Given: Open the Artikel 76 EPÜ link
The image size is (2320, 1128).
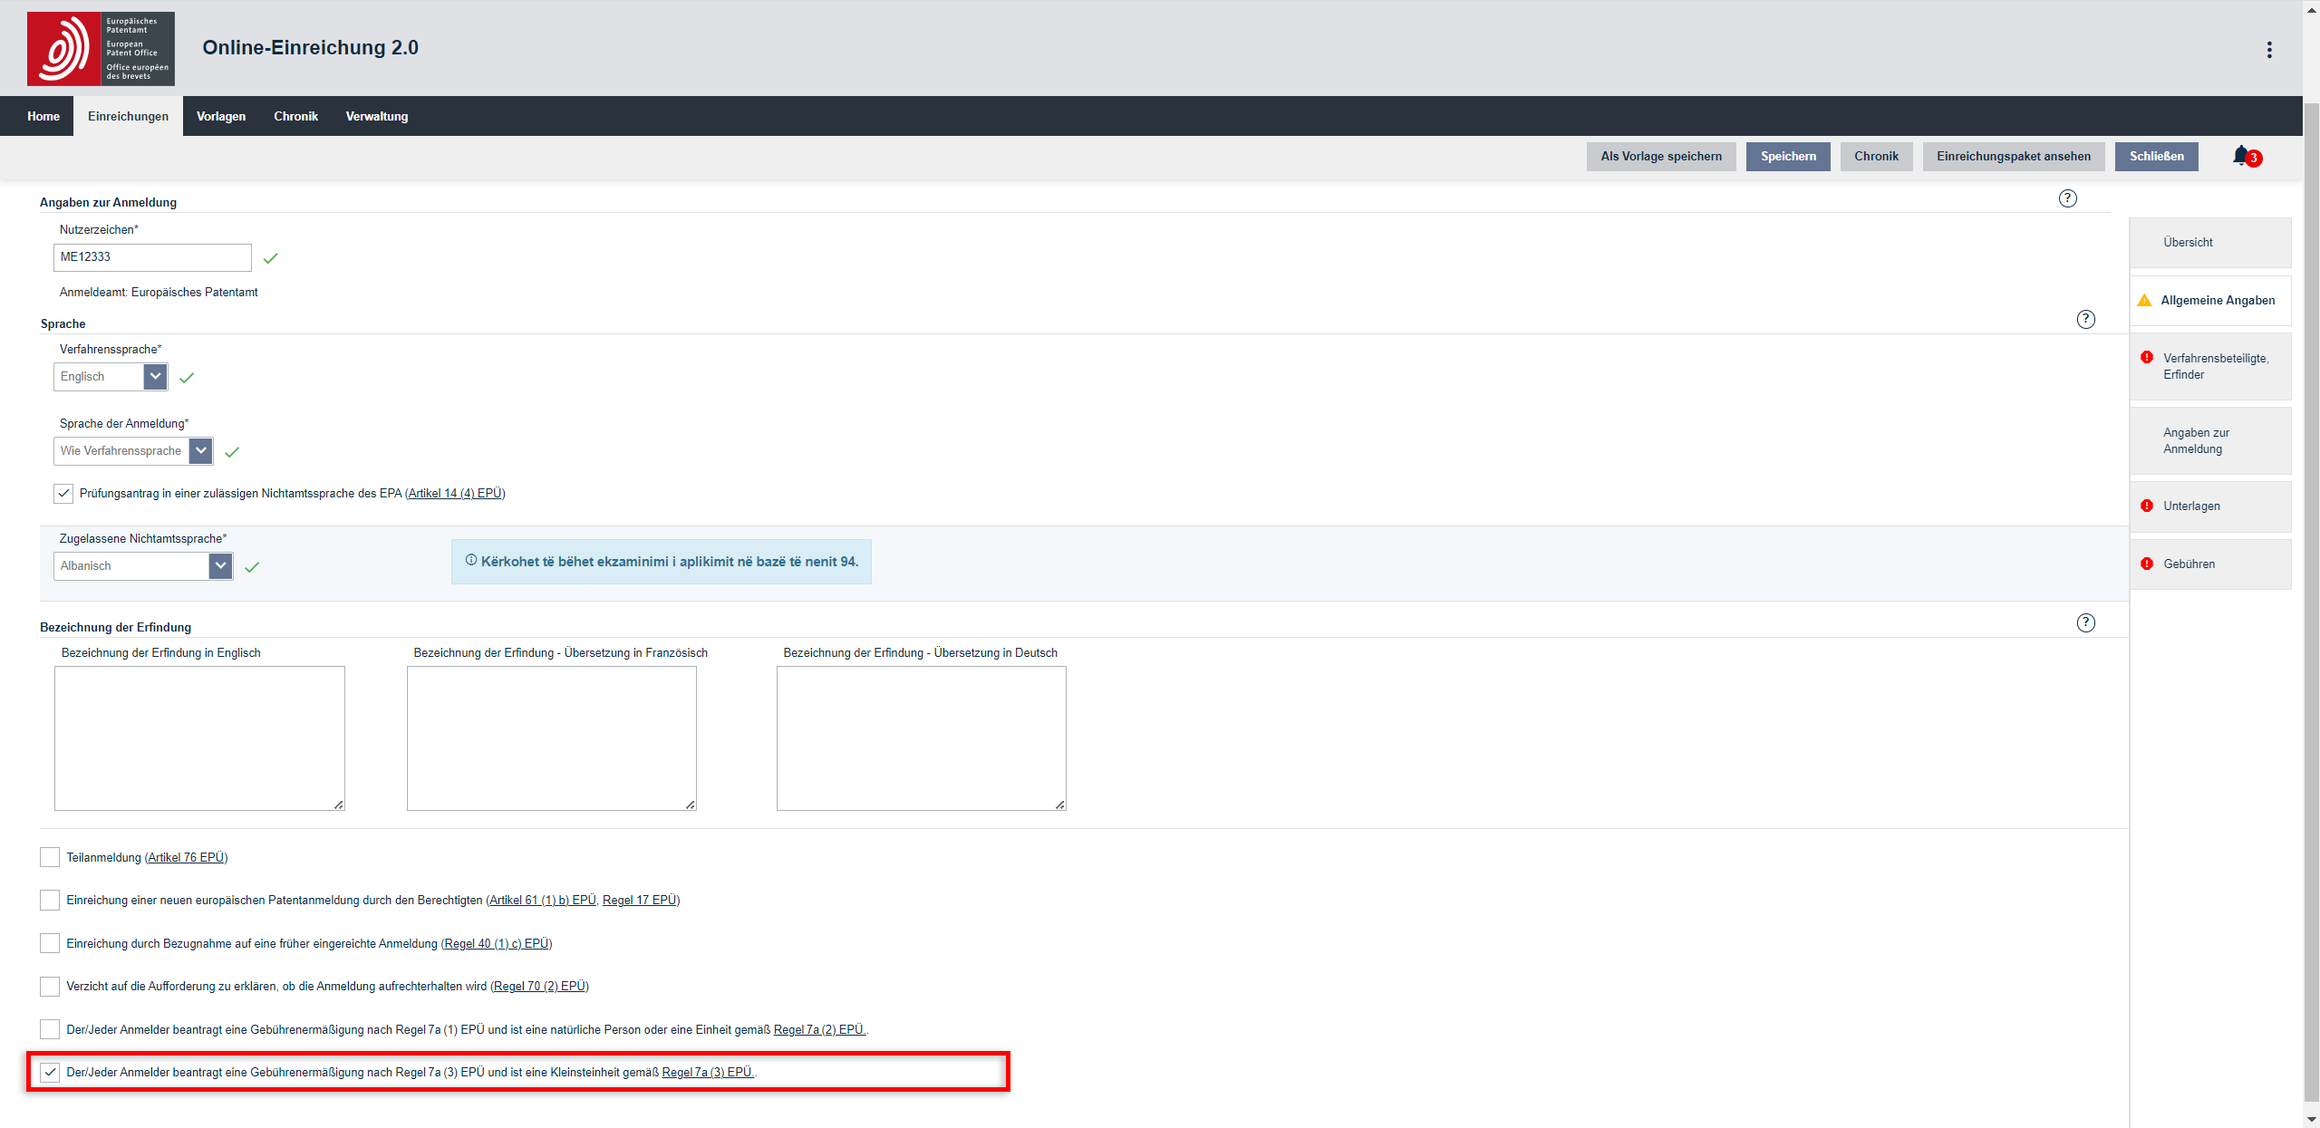Looking at the screenshot, I should (186, 857).
